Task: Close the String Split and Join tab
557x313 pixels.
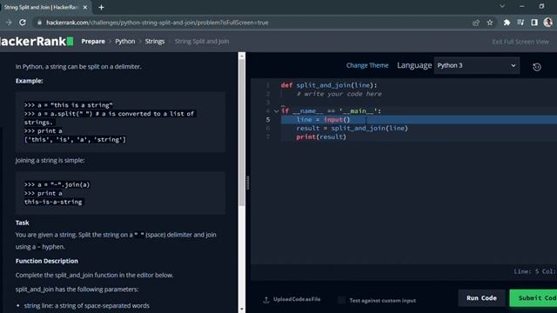Action: coord(85,7)
